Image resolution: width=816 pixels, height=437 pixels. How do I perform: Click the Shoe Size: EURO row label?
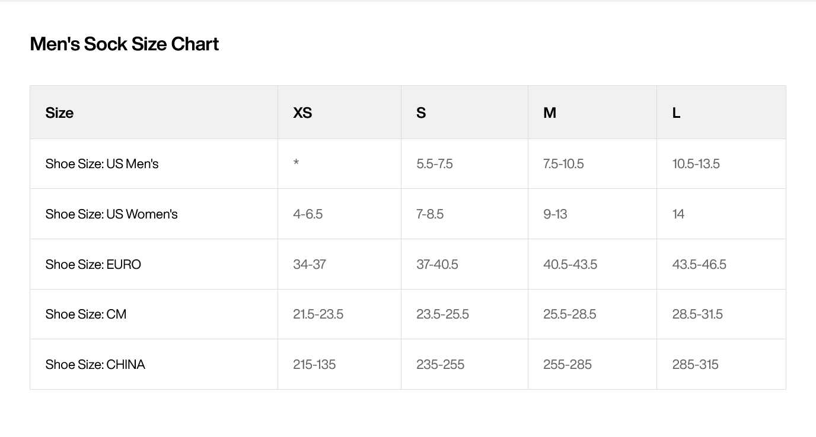(93, 264)
